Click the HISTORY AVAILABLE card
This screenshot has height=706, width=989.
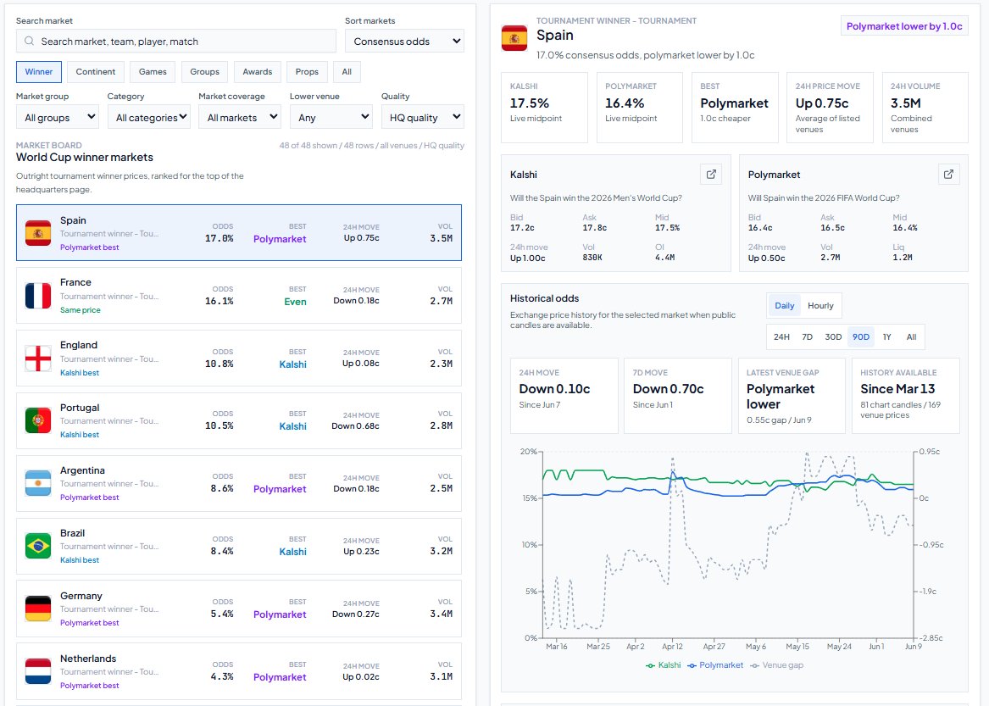point(906,396)
